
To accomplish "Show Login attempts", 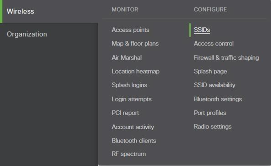I will (132, 99).
